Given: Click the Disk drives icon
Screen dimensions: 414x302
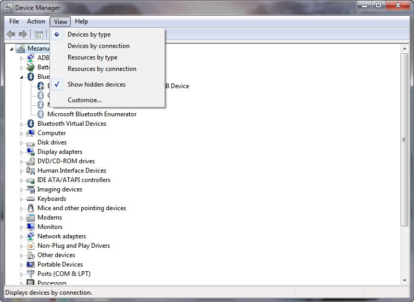Looking at the screenshot, I should (x=31, y=143).
